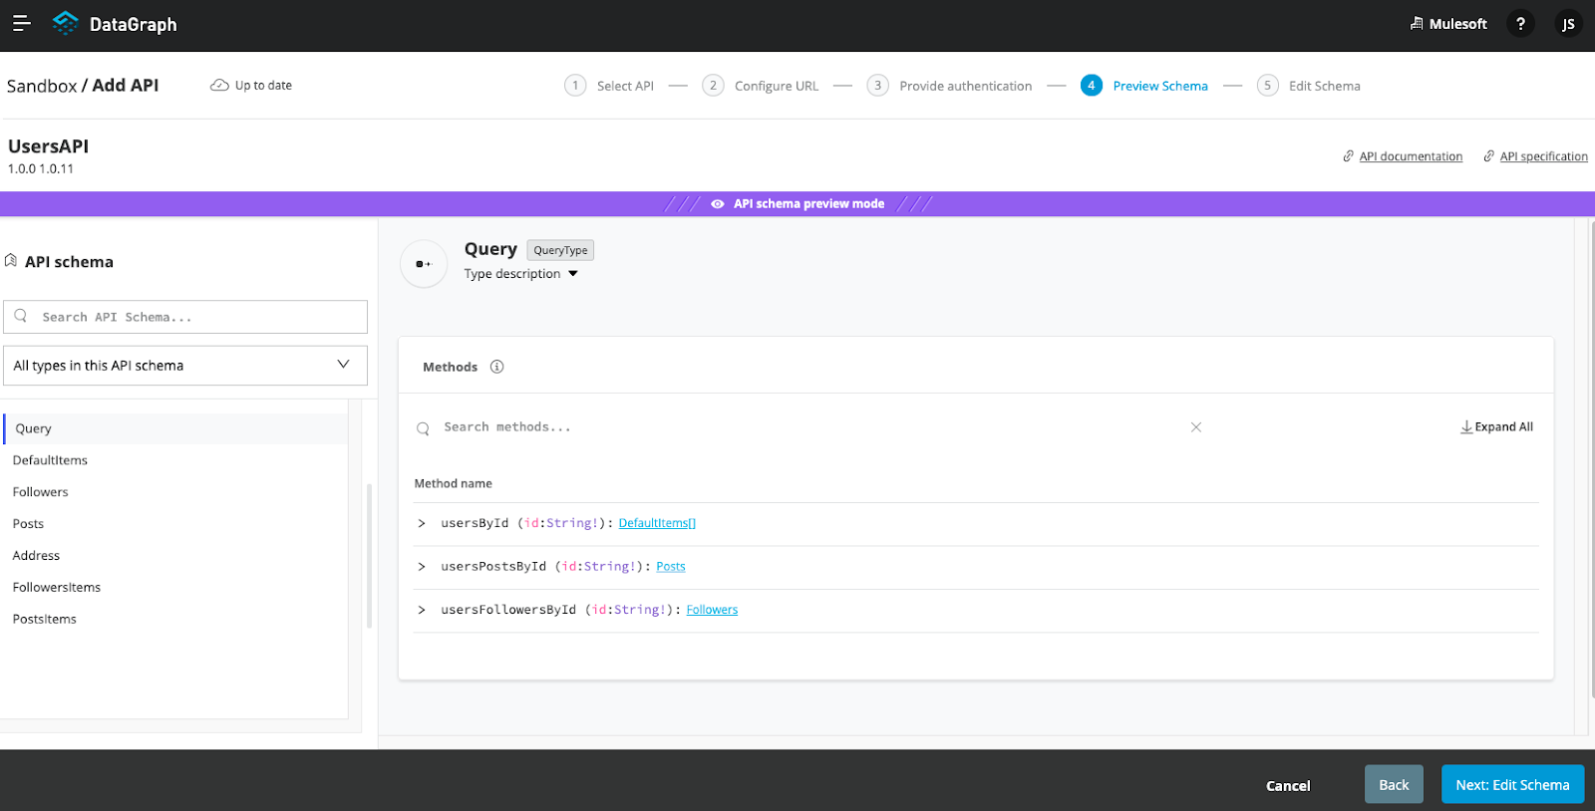The image size is (1595, 811).
Task: Follow the DefaultItems[] return type link
Action: click(x=657, y=523)
